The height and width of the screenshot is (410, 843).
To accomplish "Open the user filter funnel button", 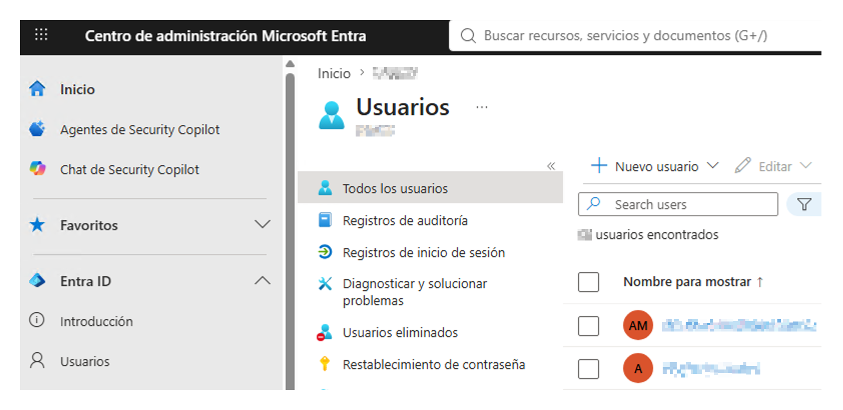I will click(804, 204).
